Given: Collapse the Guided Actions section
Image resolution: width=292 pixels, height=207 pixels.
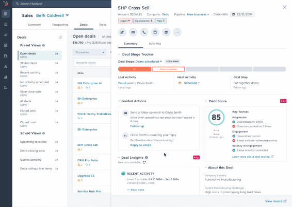Looking at the screenshot, I should (119, 101).
